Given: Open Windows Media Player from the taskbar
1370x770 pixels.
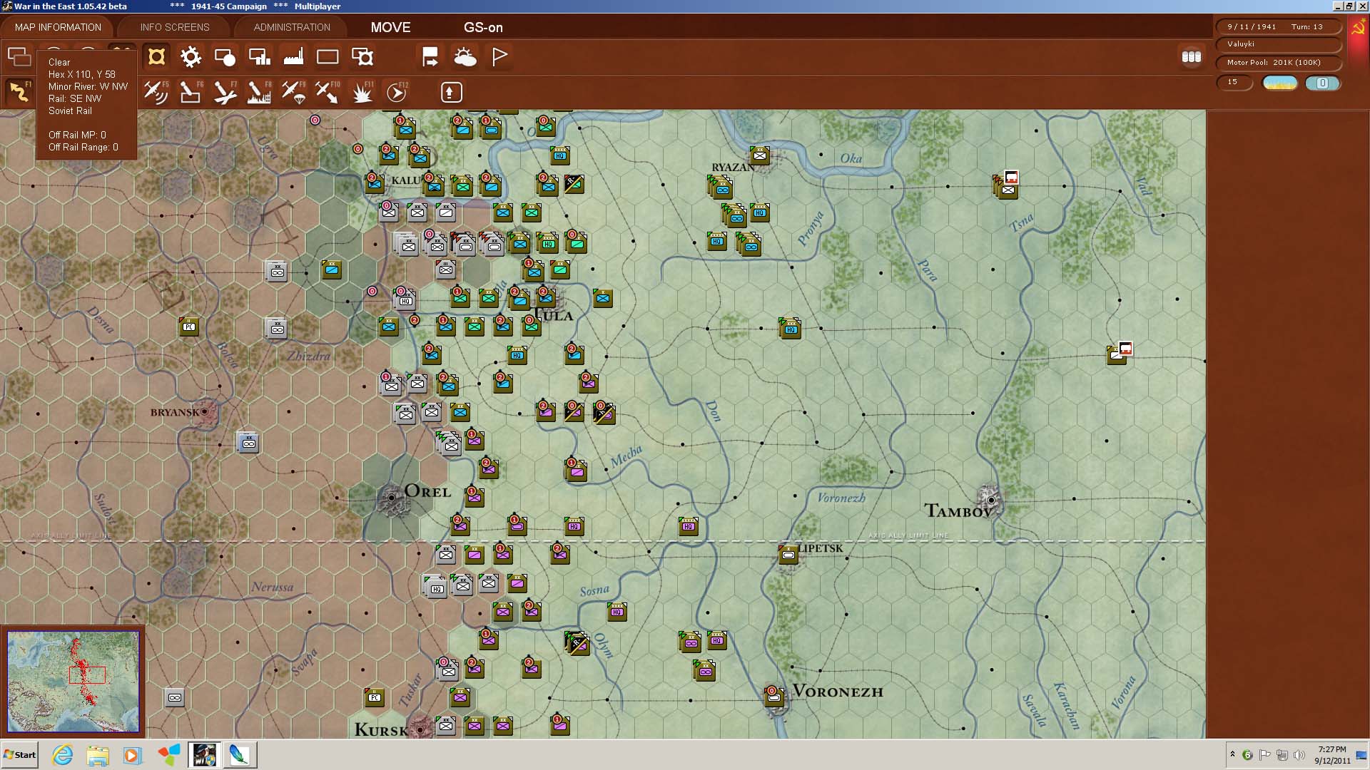Looking at the screenshot, I should click(132, 755).
